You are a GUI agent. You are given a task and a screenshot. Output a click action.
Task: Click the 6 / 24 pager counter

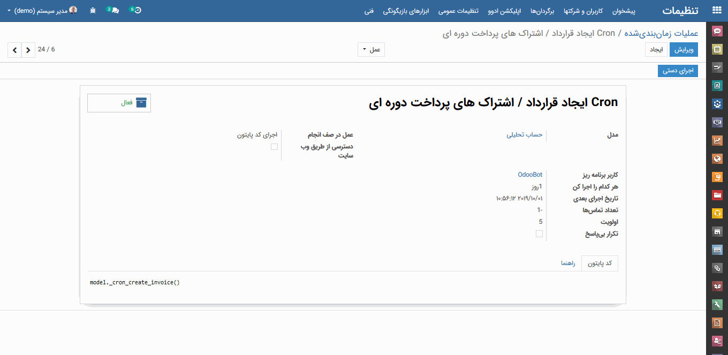(x=47, y=50)
